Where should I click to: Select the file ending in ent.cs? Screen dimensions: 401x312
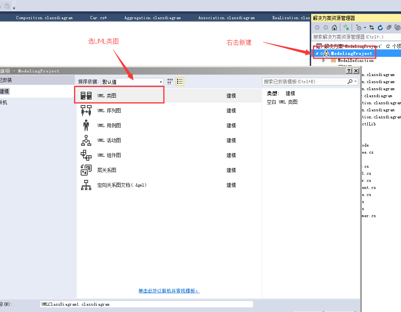click(368, 188)
